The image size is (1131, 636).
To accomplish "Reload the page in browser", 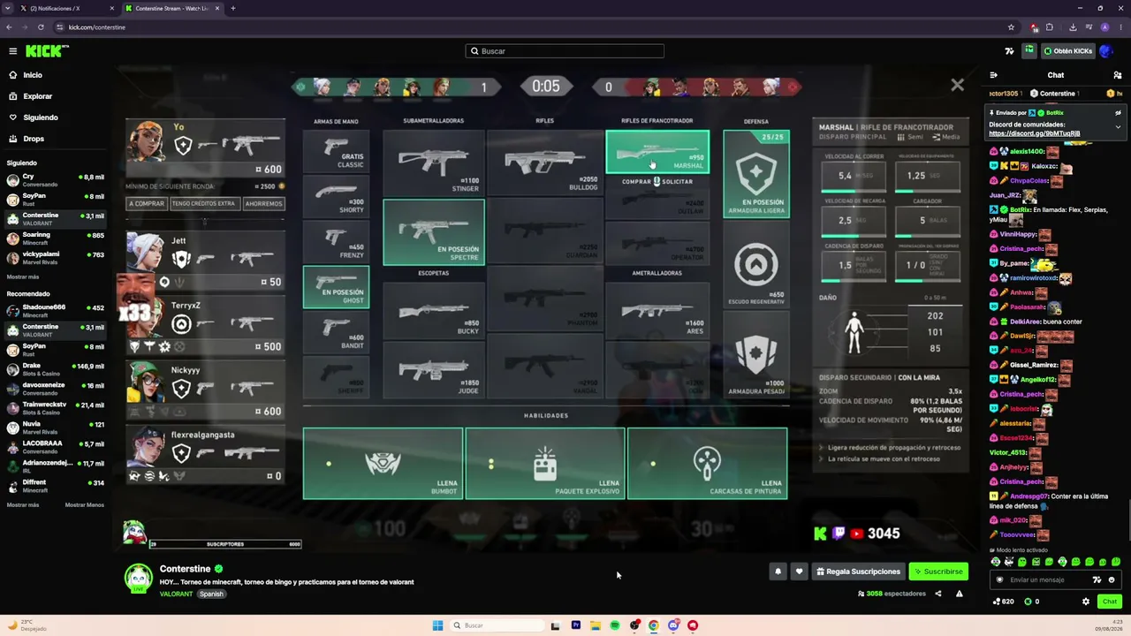I will pyautogui.click(x=41, y=27).
